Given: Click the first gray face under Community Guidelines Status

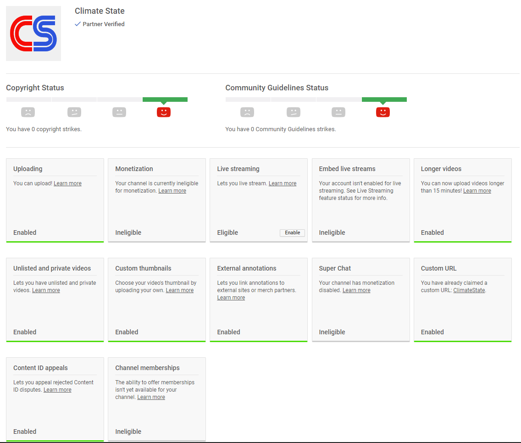Looking at the screenshot, I should click(247, 112).
